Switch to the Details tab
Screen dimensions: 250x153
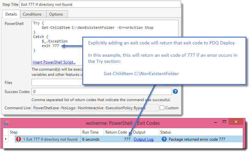(x=11, y=14)
